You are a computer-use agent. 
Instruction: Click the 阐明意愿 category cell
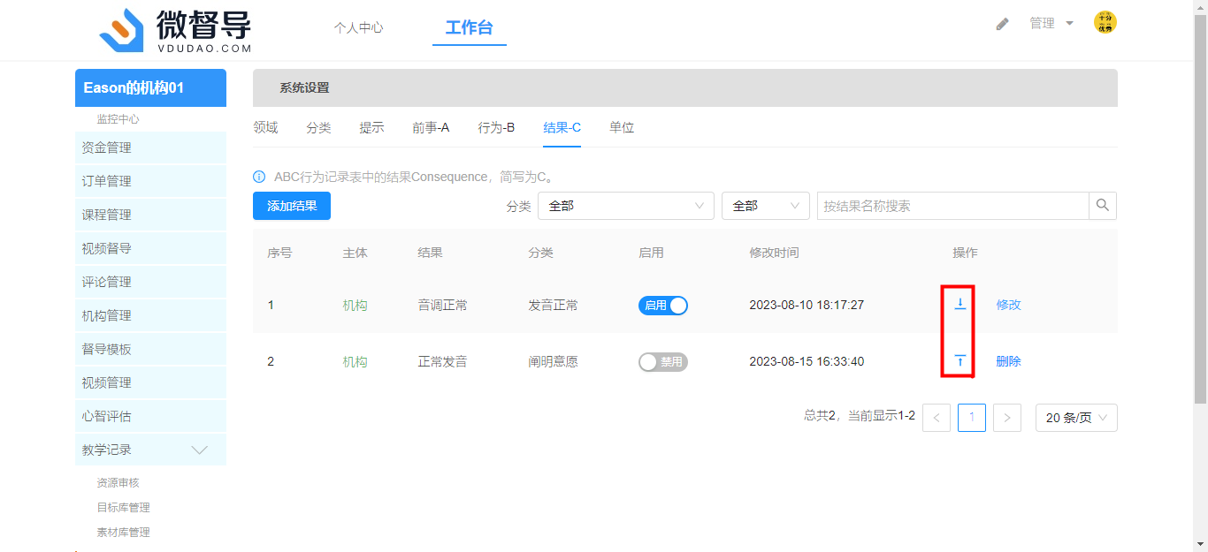[553, 362]
